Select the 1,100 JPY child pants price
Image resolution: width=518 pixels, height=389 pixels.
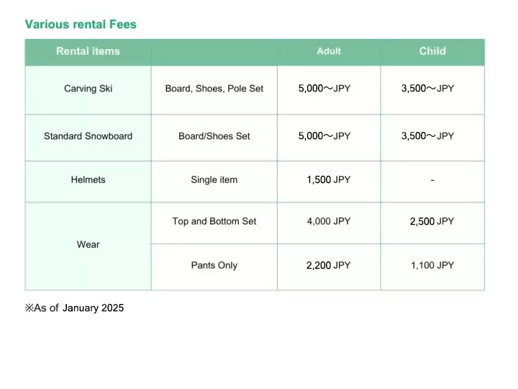432,265
